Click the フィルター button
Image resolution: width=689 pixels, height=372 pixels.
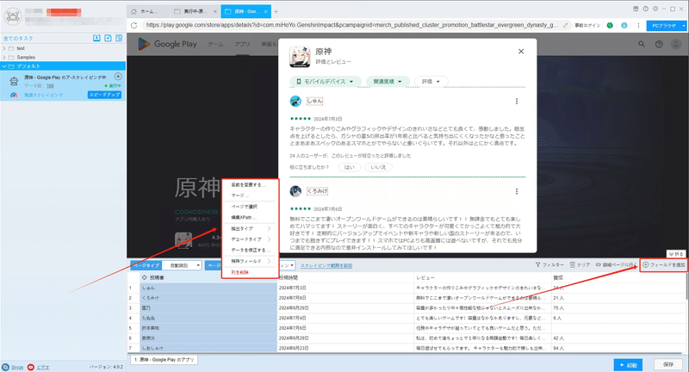tap(549, 265)
